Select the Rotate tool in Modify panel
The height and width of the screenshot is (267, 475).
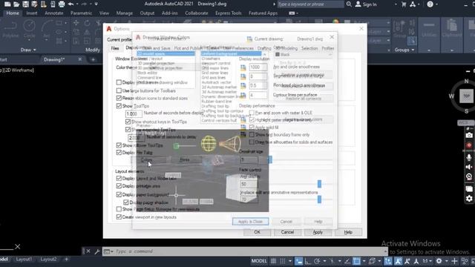[x=88, y=23]
